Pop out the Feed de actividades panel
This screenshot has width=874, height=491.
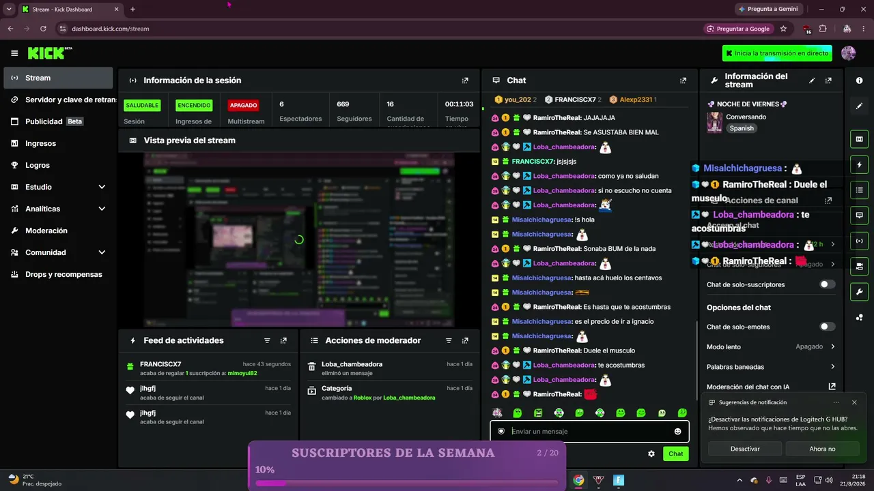coord(283,340)
